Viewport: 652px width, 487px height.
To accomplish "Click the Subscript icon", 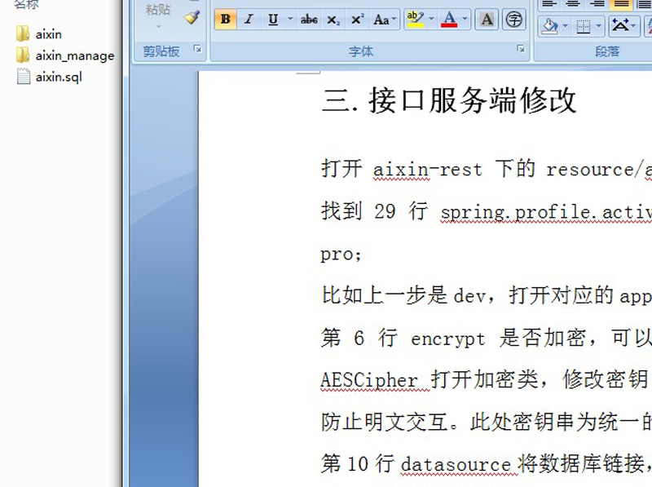I will coord(333,20).
